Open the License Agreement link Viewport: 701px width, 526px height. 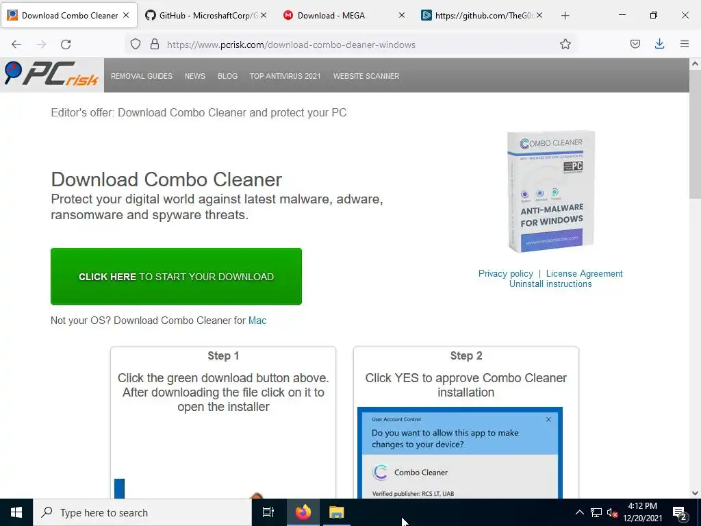coord(585,273)
